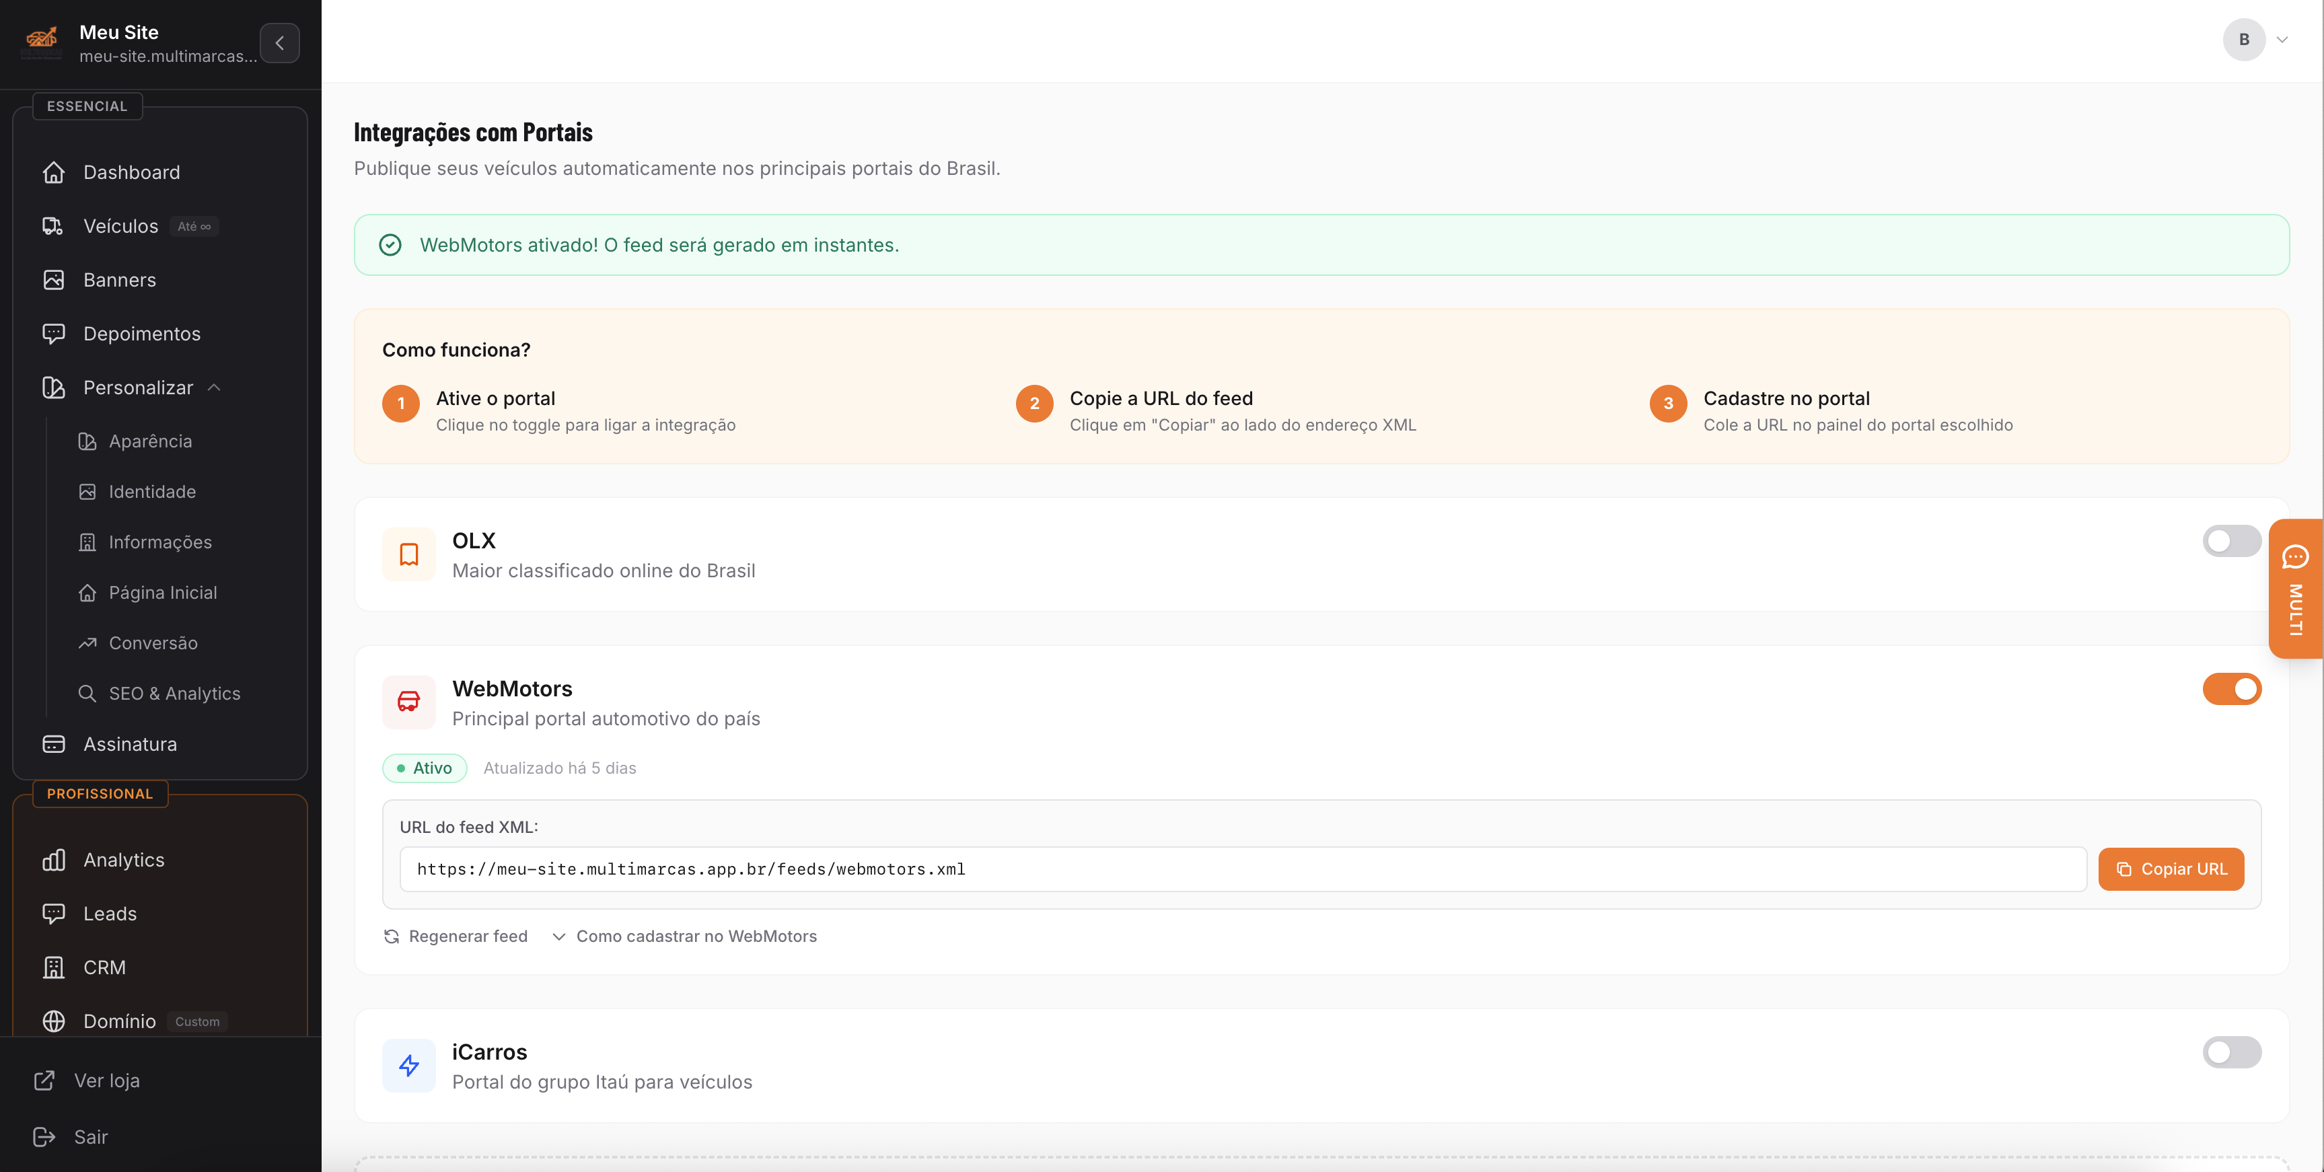Click the Veículos truck icon
The height and width of the screenshot is (1172, 2324).
click(x=53, y=225)
